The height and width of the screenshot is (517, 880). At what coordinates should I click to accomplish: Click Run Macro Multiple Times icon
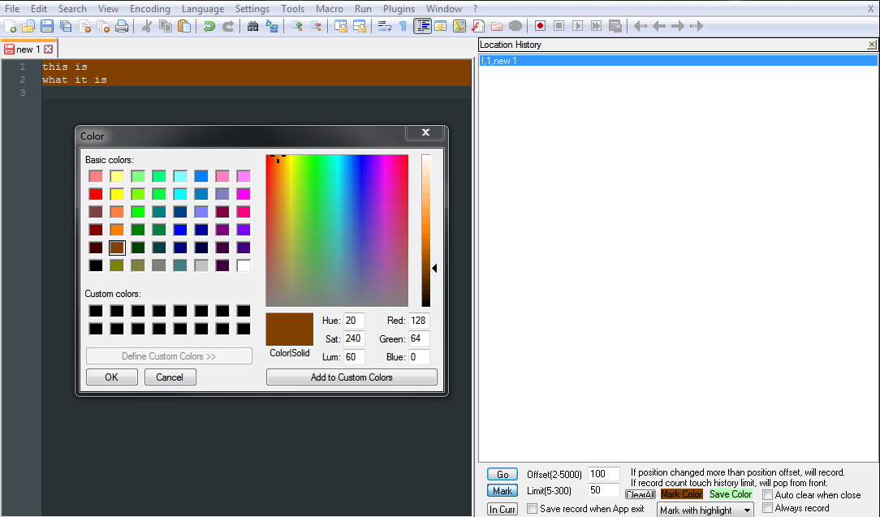point(596,26)
